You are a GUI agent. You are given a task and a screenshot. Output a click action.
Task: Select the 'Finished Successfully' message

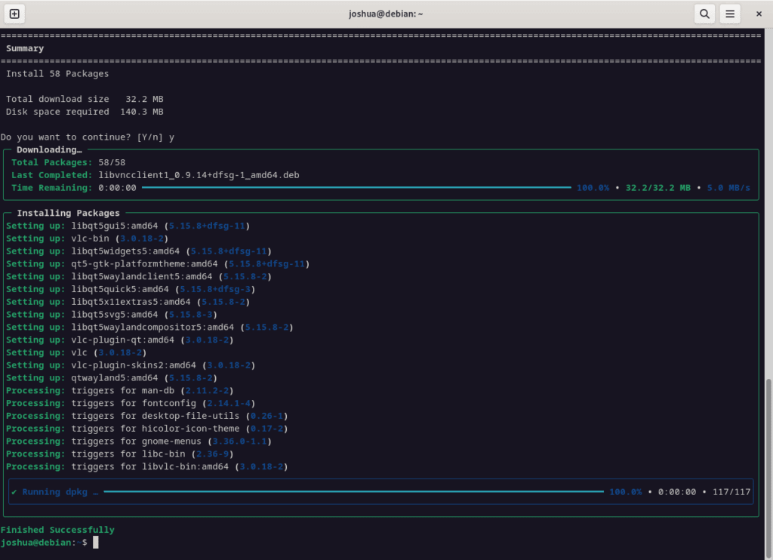pyautogui.click(x=57, y=529)
